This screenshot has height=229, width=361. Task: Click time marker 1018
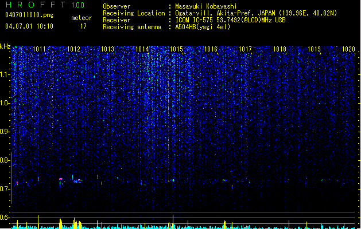coord(280,49)
